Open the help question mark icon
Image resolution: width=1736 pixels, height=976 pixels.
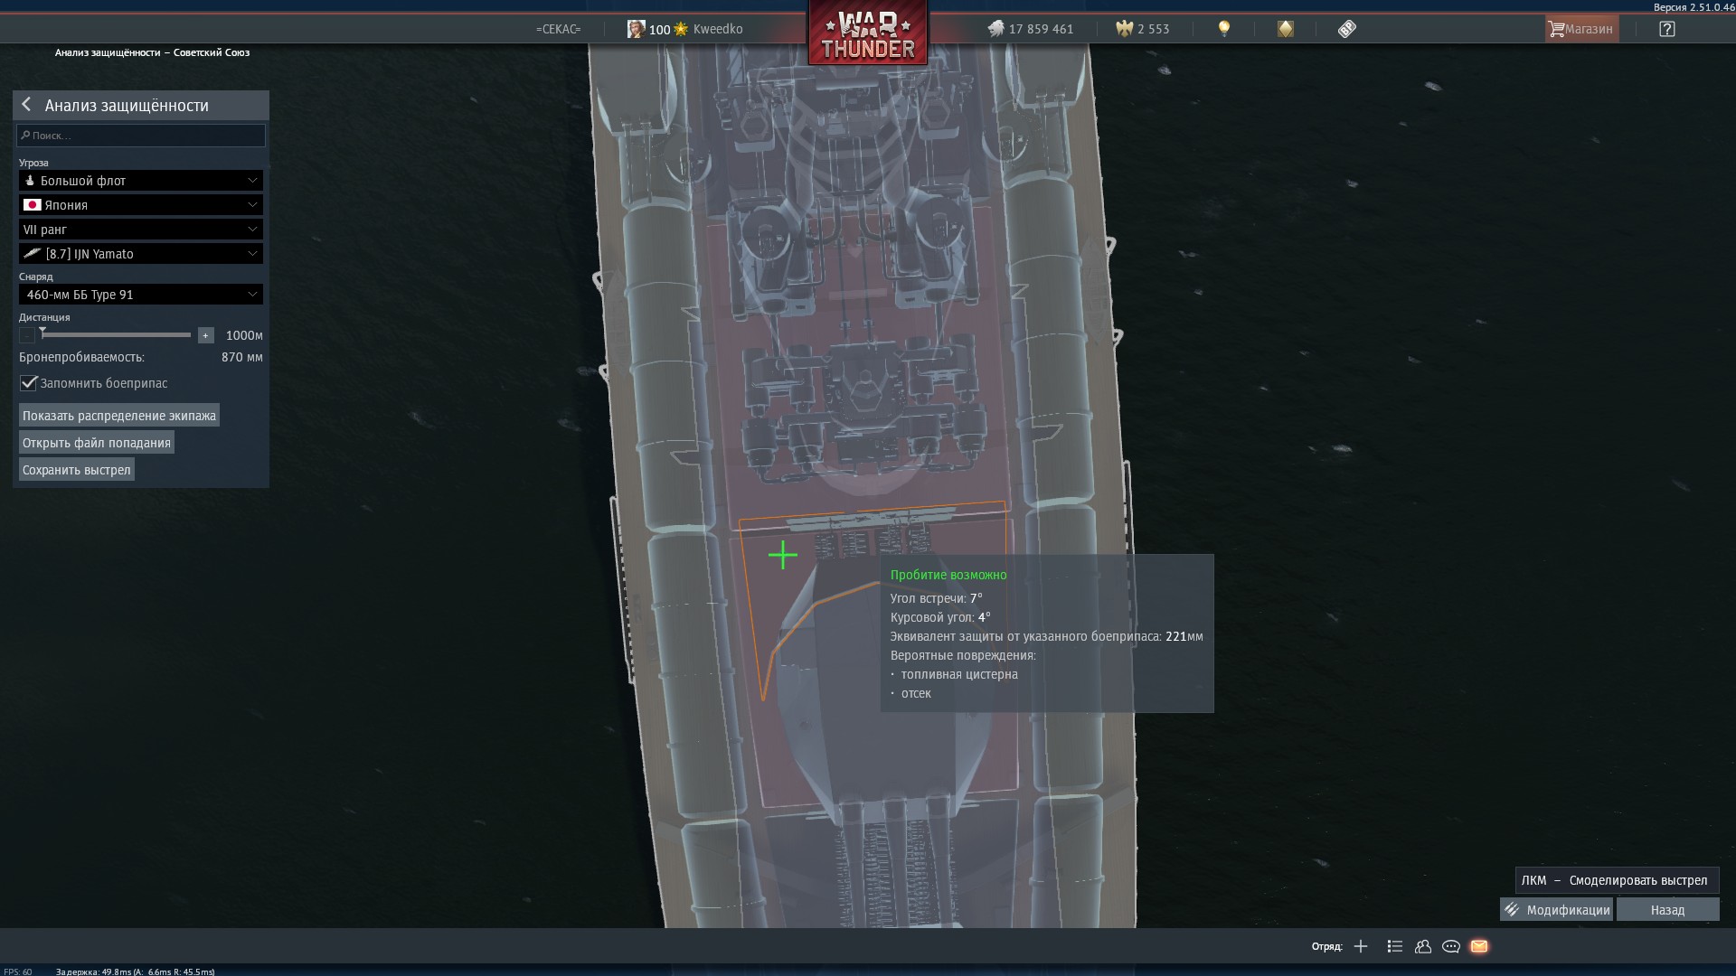coord(1666,29)
